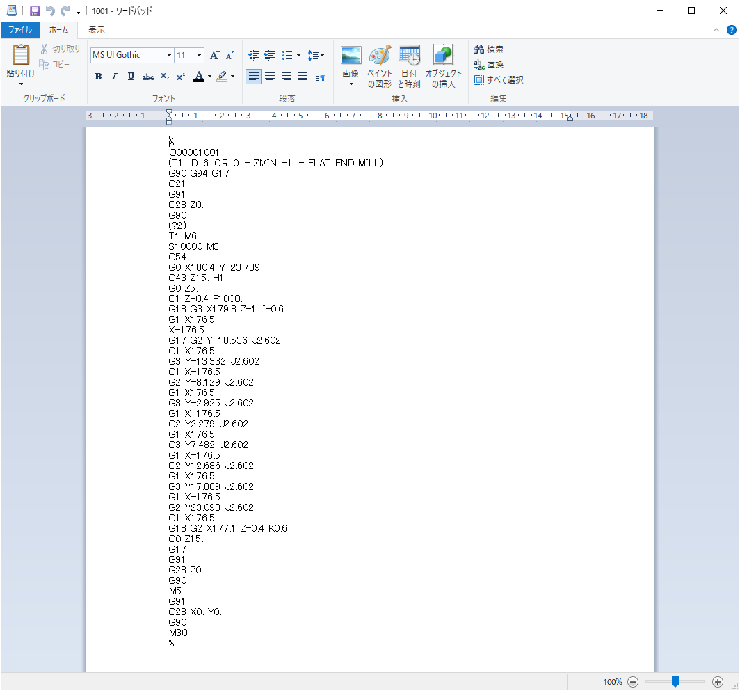Collapse the ribbon with the chevron
The image size is (740, 691).
click(716, 30)
